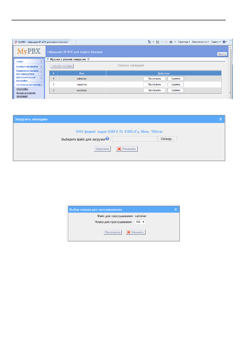This screenshot has height=348, width=246.
Task: Open the print icon dropdown arrow
Action: click(x=175, y=42)
